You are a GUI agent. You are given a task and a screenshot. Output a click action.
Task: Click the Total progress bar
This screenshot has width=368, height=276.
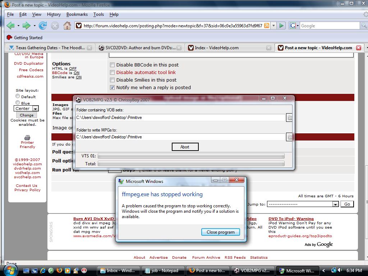(191, 164)
